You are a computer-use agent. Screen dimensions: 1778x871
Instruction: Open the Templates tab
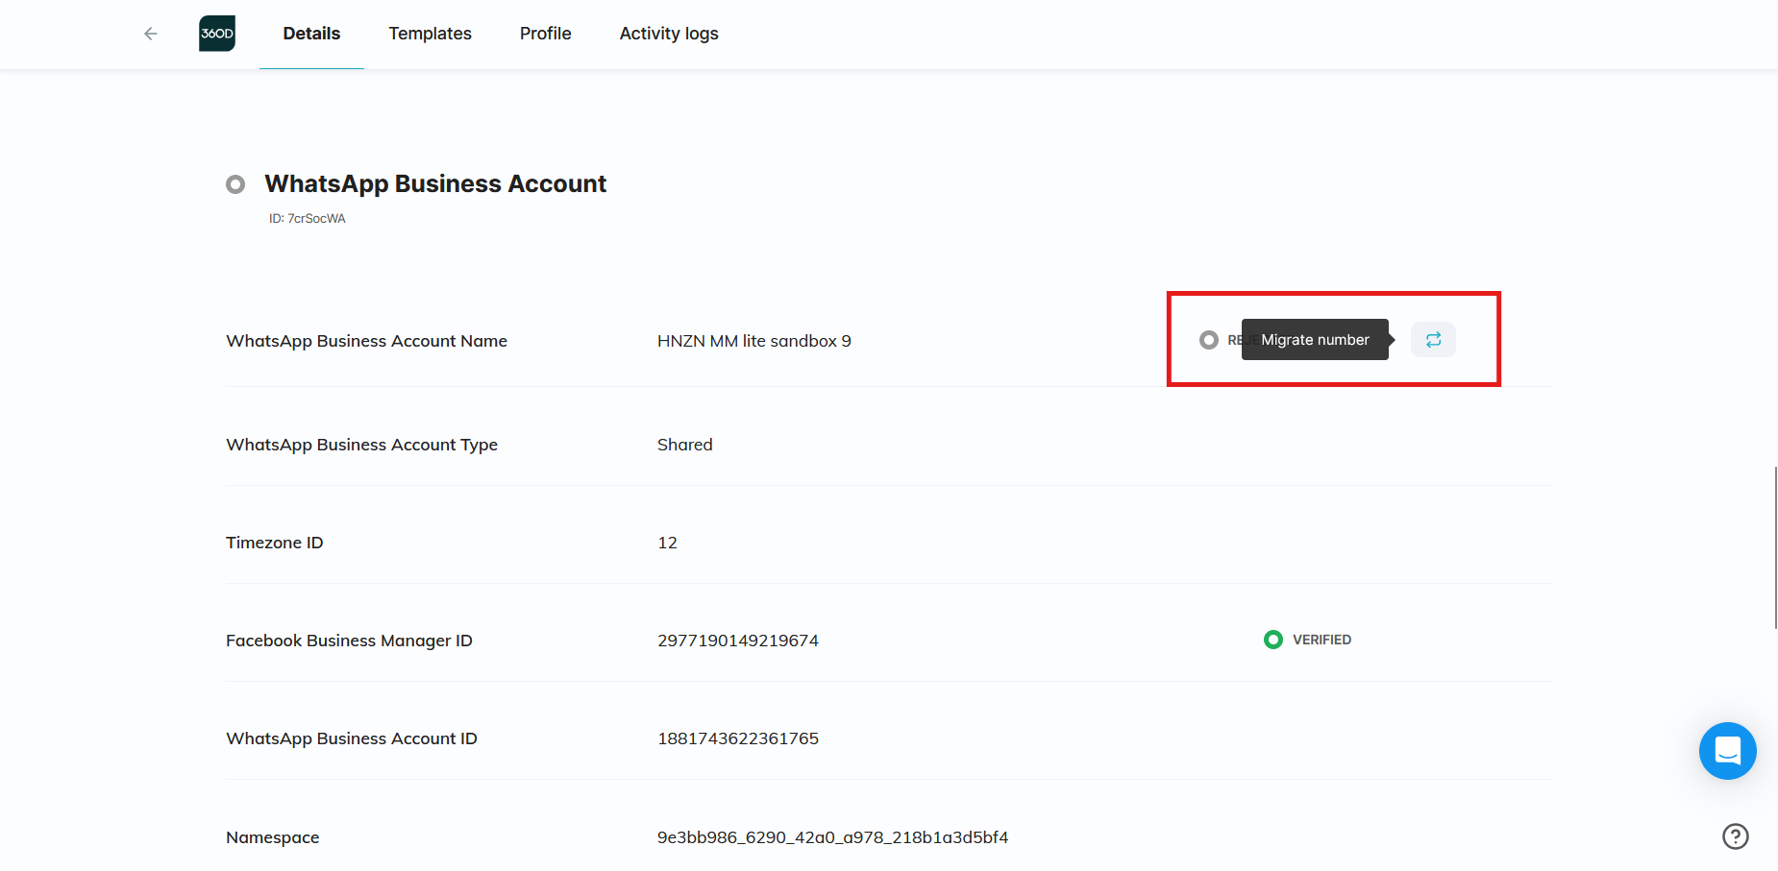pyautogui.click(x=430, y=34)
